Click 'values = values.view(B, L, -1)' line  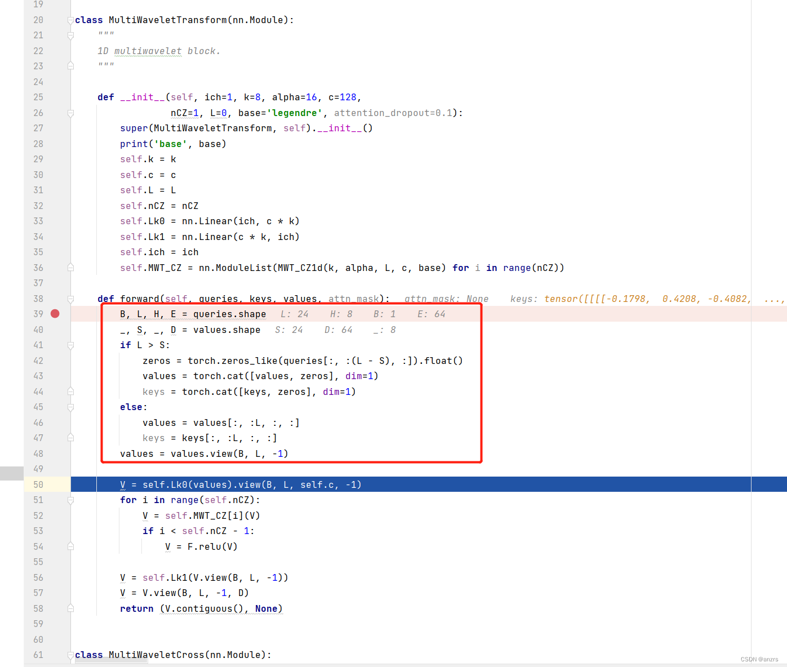click(204, 453)
